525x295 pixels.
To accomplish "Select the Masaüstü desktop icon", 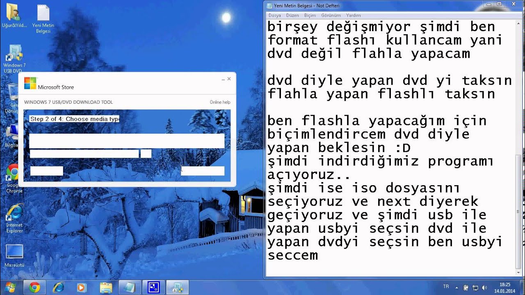I will (x=14, y=256).
